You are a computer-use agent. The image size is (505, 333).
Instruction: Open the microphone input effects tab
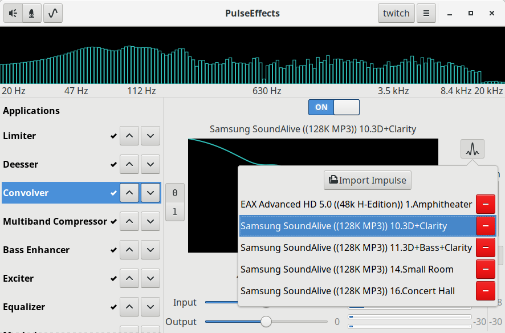point(31,13)
